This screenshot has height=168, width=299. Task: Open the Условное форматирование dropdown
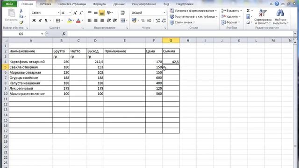[x=193, y=11]
